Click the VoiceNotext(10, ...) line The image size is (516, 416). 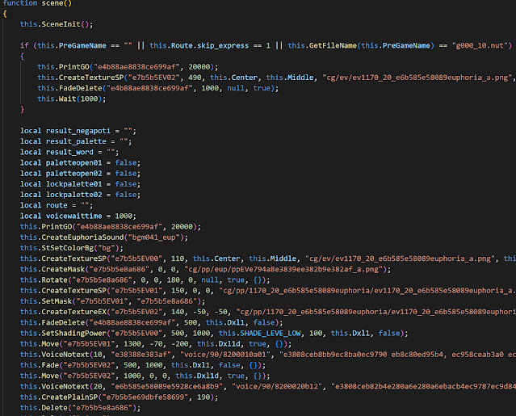(268, 355)
